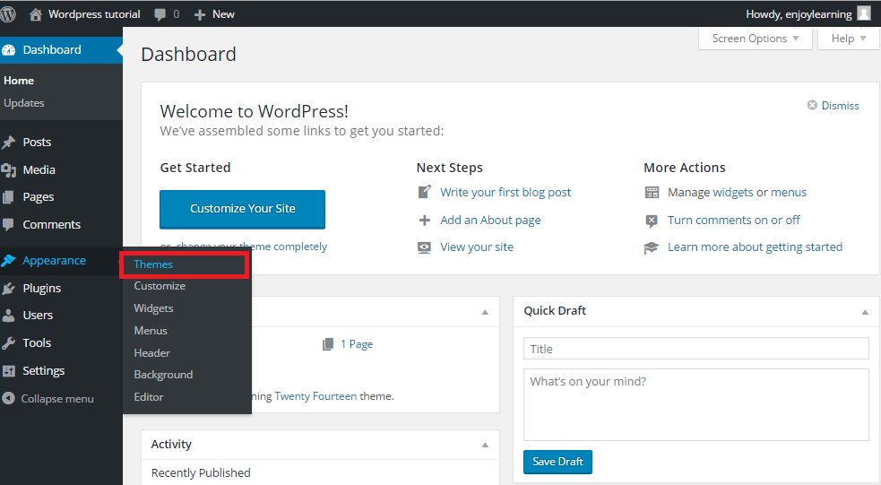The image size is (881, 485).
Task: Open the menus link in More Actions
Action: [789, 193]
